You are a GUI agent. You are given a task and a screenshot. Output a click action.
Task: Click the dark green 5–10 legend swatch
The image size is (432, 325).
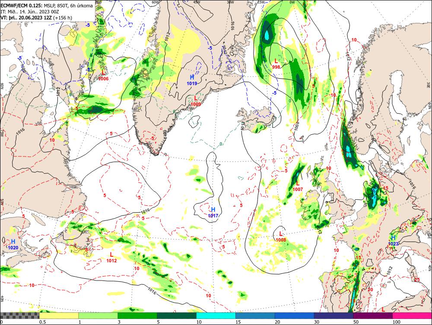tap(177, 315)
